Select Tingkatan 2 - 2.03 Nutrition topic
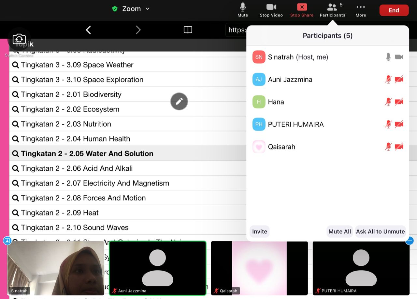 (66, 124)
